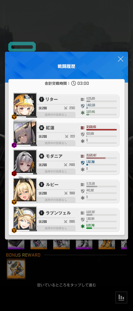Click ラプンツェル's green healing asterisk icon
Viewport: 133px width, 311px height.
(x=83, y=226)
